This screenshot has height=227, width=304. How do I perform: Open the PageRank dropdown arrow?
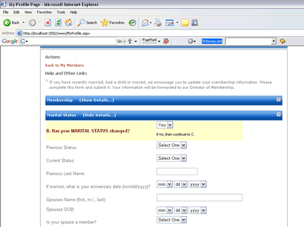(x=159, y=41)
